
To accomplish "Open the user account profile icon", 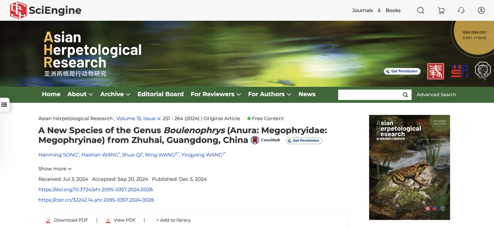I will [481, 10].
